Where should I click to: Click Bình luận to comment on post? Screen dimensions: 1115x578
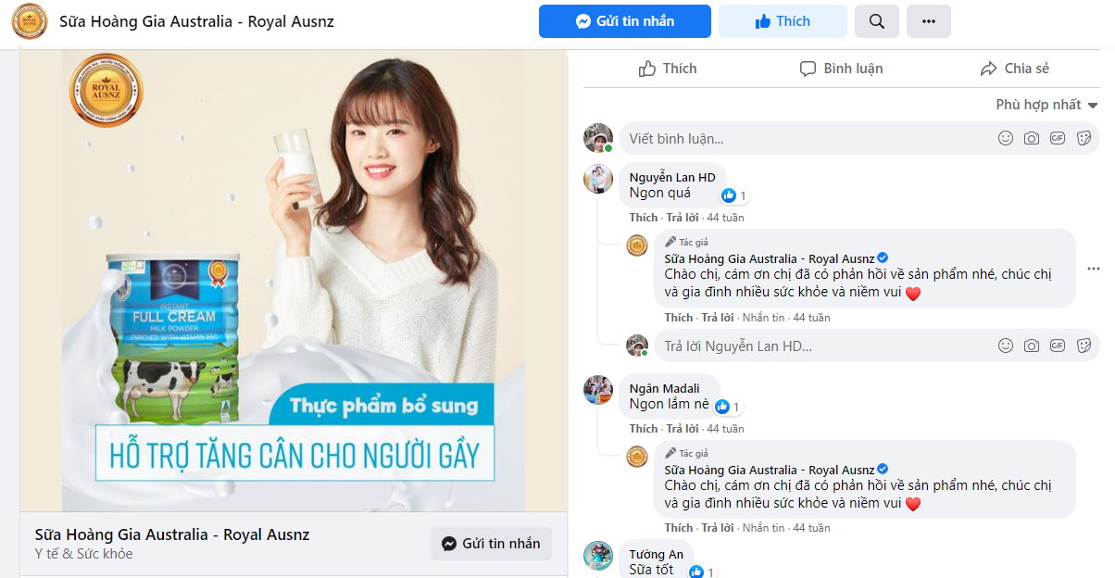[841, 69]
